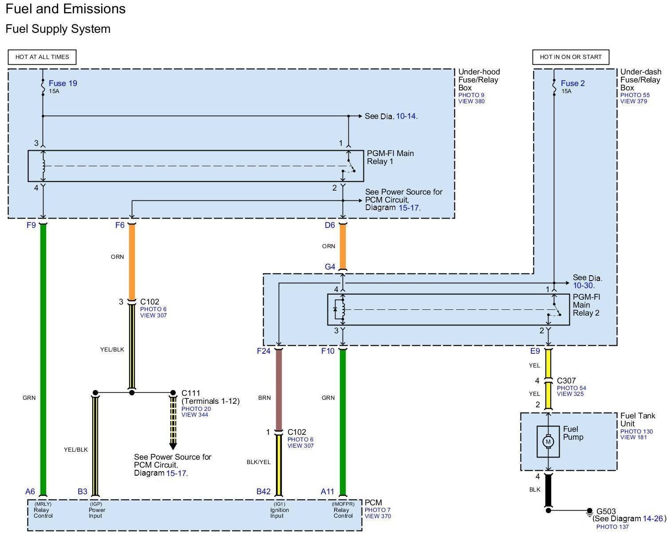The height and width of the screenshot is (535, 667).
Task: Click the B42 terminal label at the PCM
Action: (x=263, y=491)
